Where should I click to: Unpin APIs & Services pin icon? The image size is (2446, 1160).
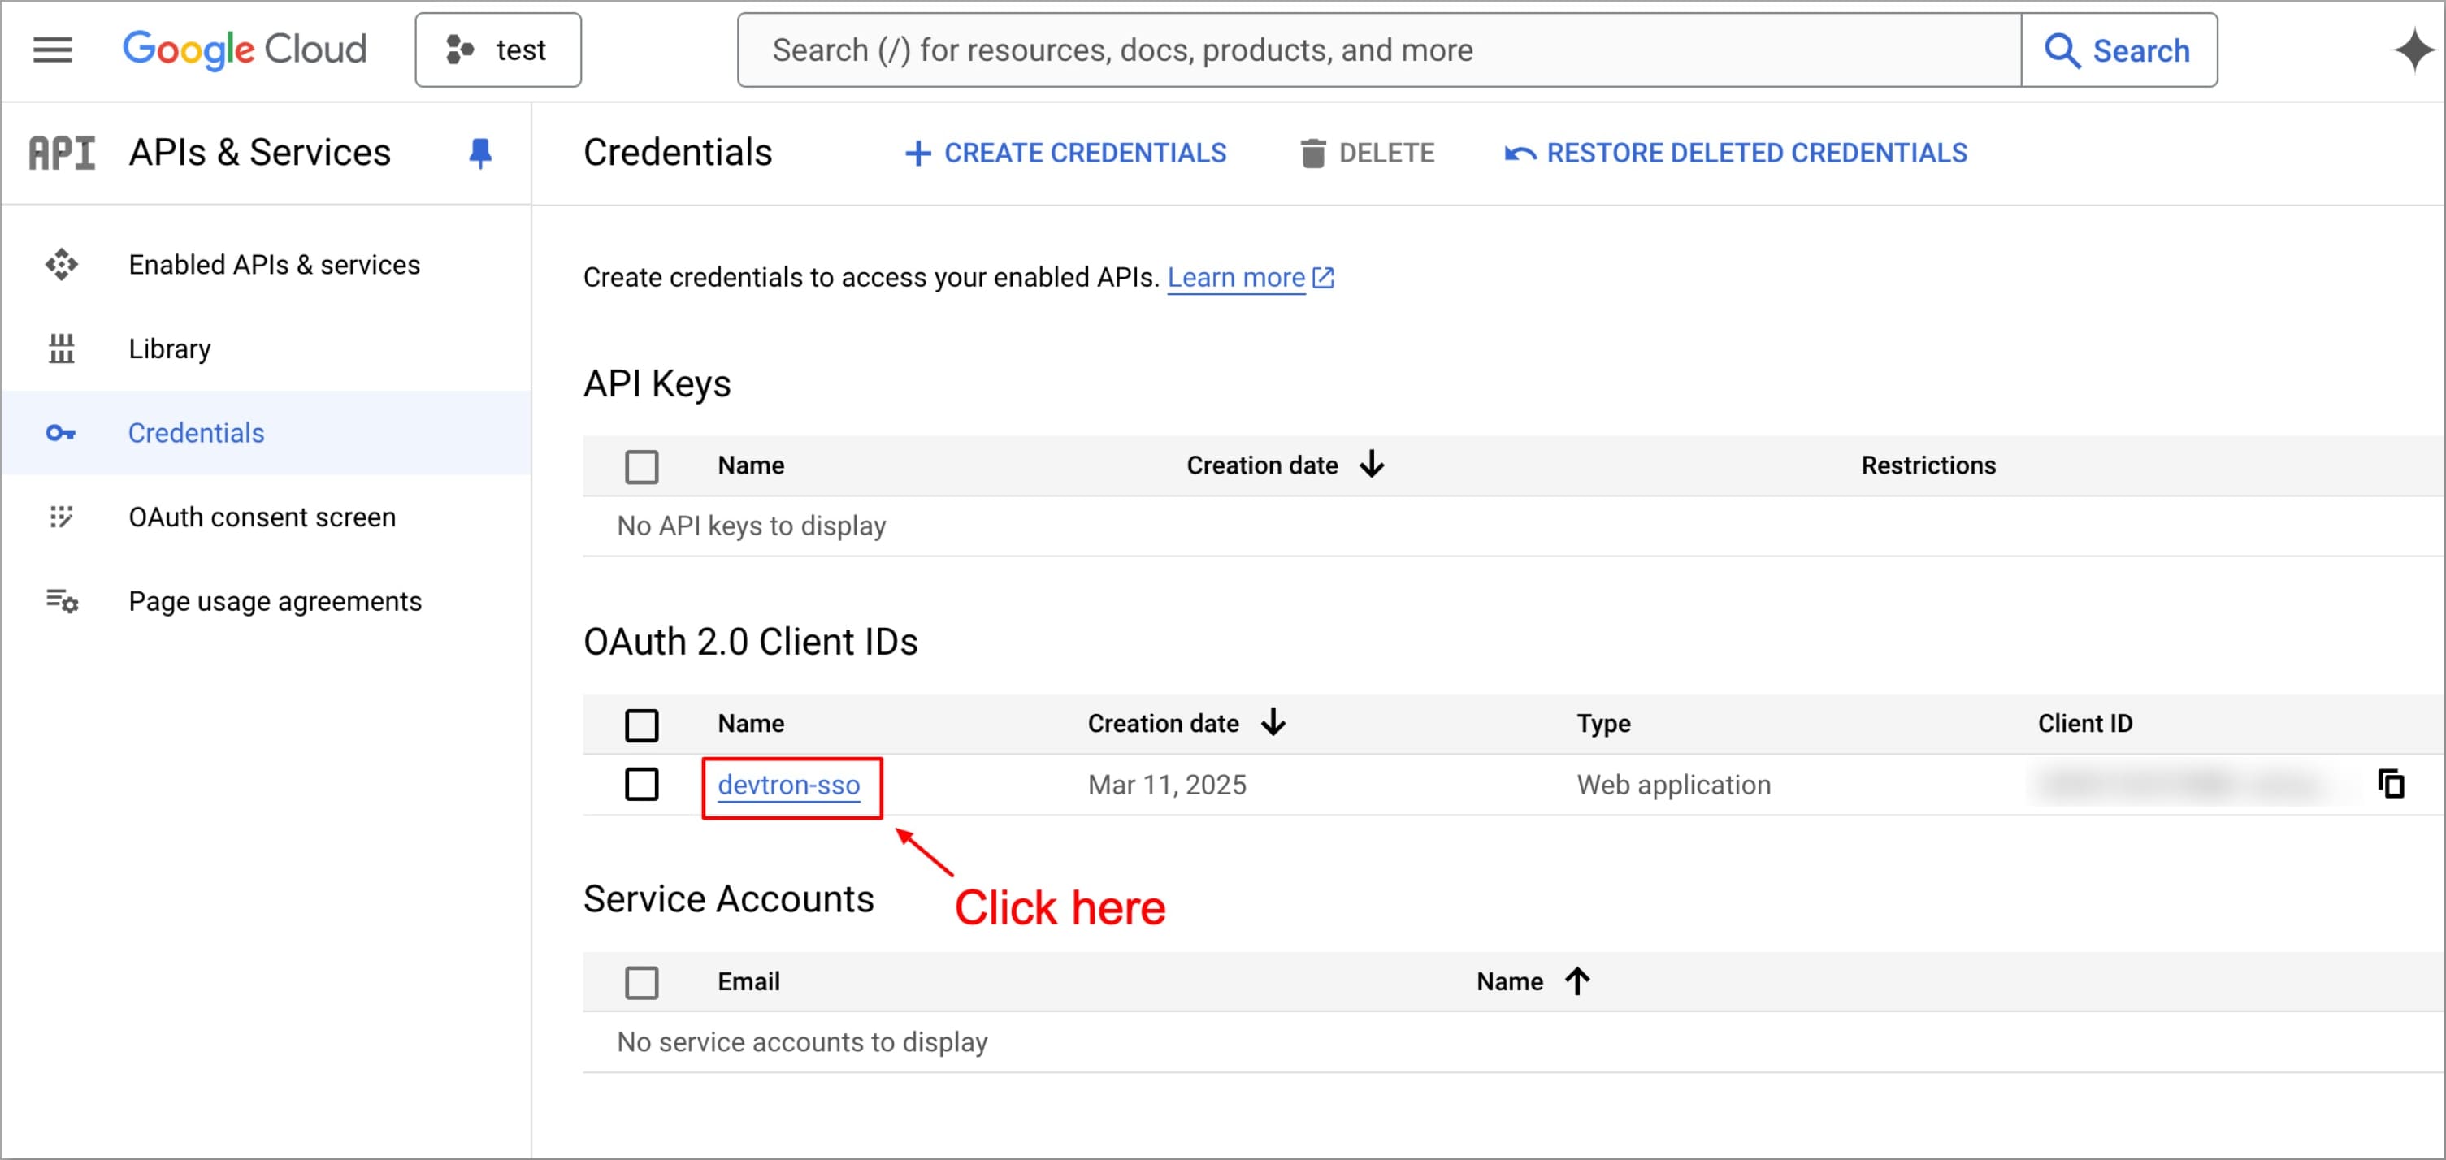click(x=480, y=153)
